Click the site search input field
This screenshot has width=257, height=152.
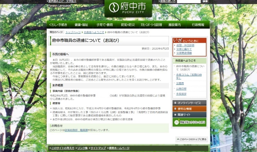[189, 1]
